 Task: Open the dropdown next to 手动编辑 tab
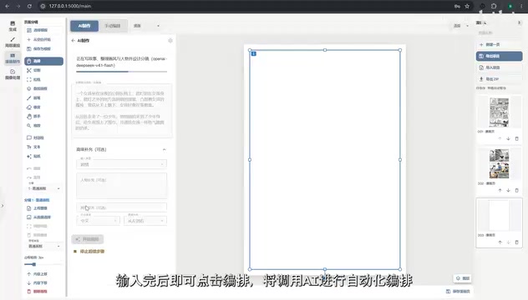click(146, 26)
